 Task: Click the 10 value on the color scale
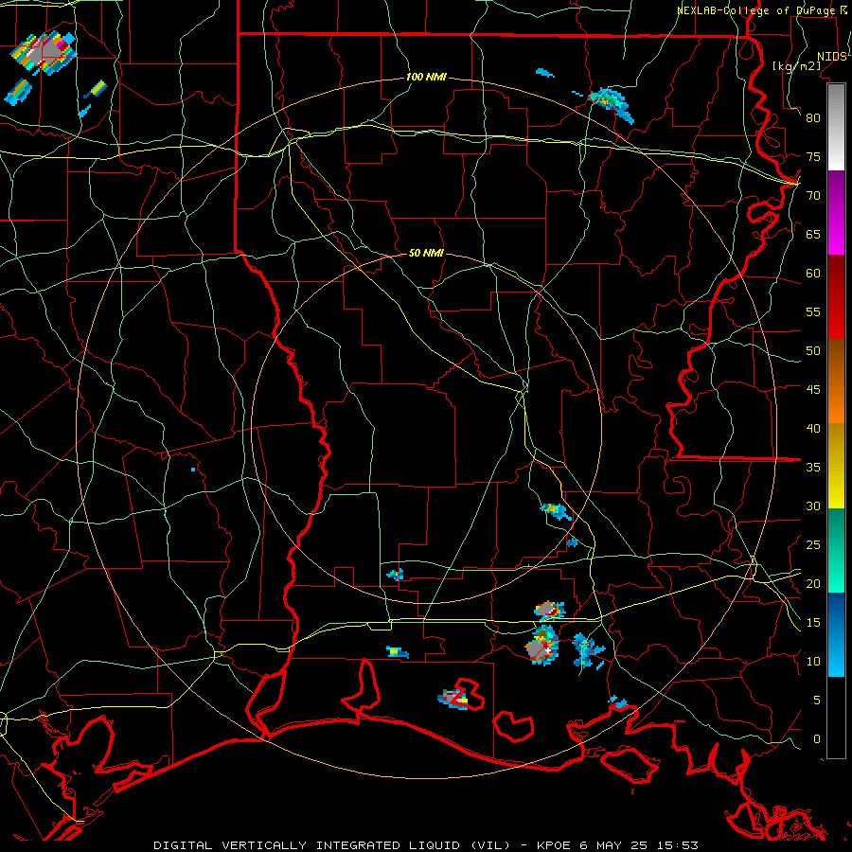point(813,662)
